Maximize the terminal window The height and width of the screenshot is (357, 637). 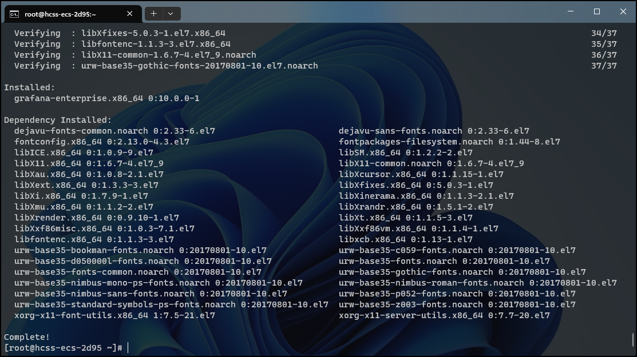coord(597,12)
